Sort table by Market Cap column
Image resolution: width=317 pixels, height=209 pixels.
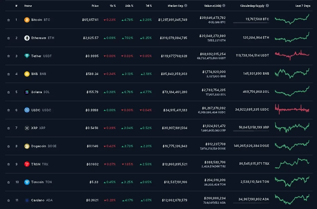pos(175,6)
